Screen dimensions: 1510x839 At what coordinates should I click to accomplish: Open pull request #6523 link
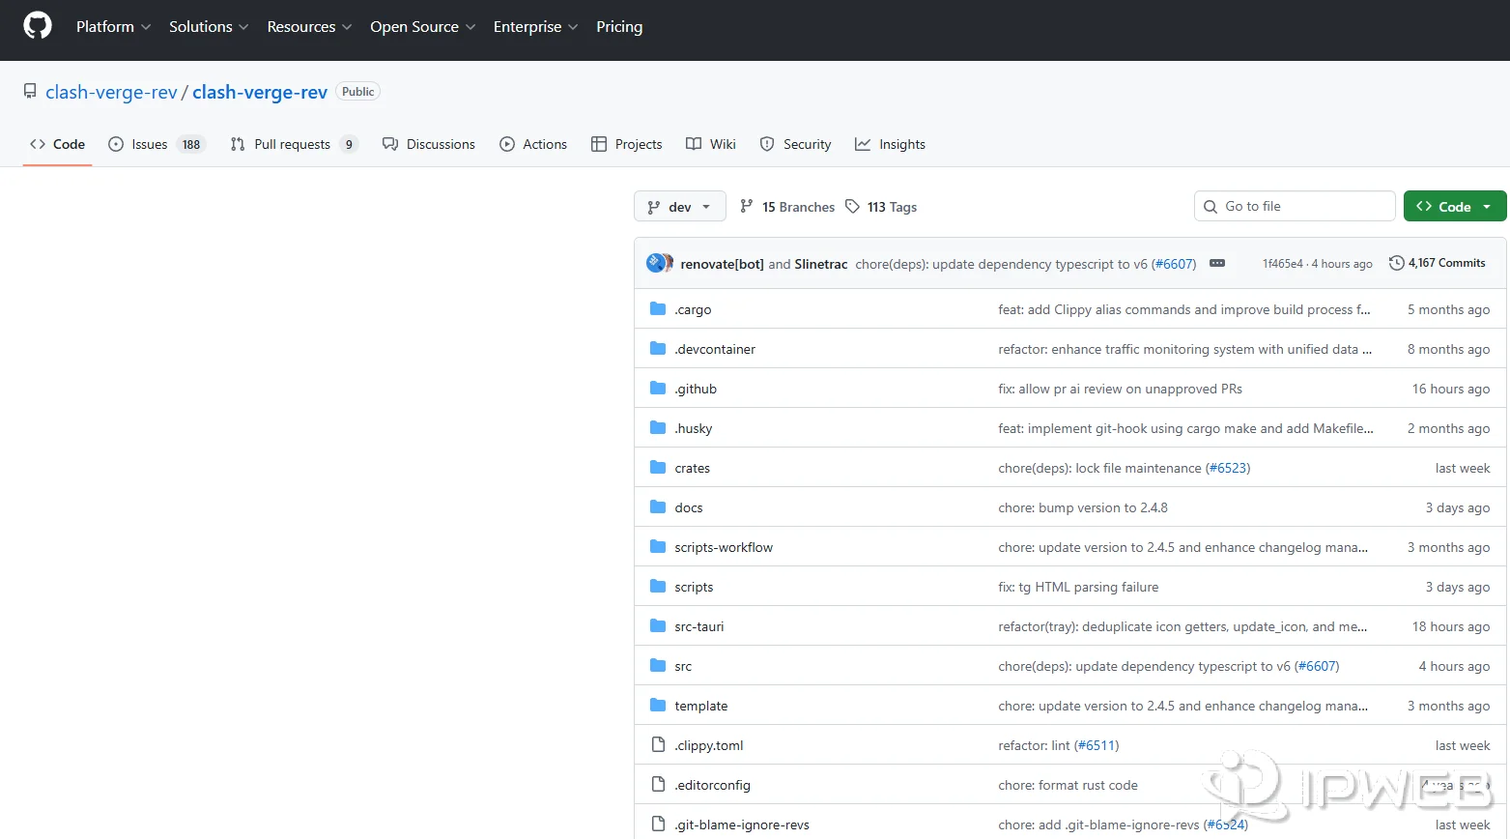(1229, 468)
